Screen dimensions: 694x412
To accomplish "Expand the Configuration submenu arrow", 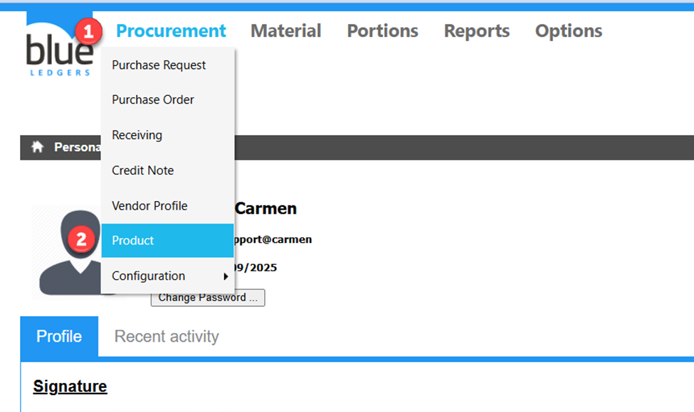I will [226, 276].
